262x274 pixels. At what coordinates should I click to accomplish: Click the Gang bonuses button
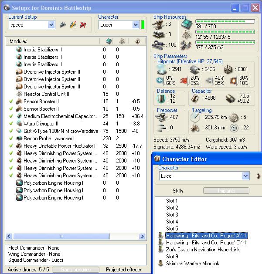click(x=75, y=270)
